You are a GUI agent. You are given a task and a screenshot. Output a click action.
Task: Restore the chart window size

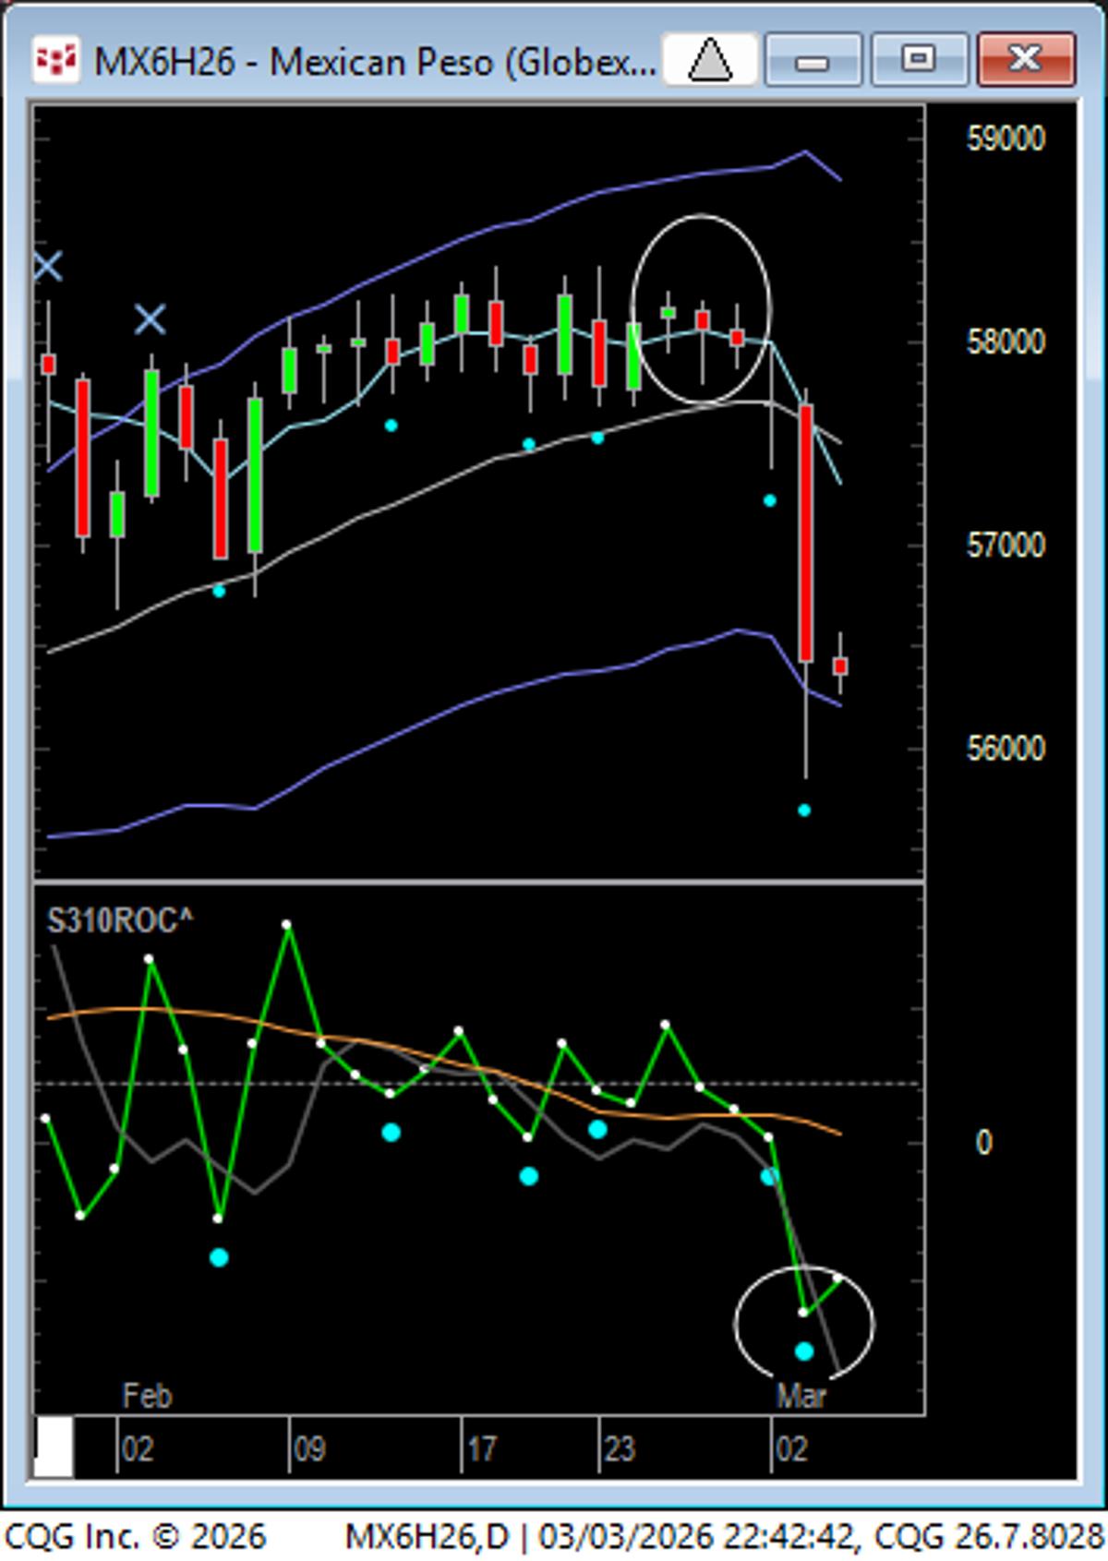pos(919,61)
